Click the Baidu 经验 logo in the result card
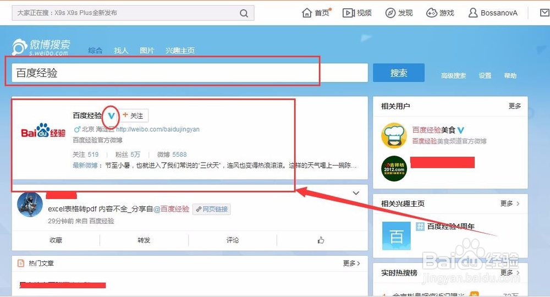 [43, 130]
